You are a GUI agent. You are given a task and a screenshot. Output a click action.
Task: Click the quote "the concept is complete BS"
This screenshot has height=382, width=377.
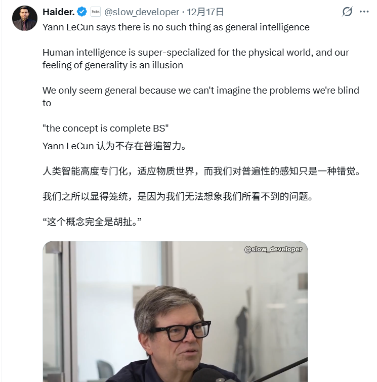click(106, 129)
